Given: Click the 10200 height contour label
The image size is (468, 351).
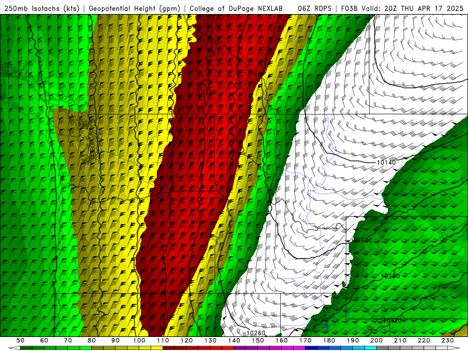Looking at the screenshot, I should pos(362,240).
